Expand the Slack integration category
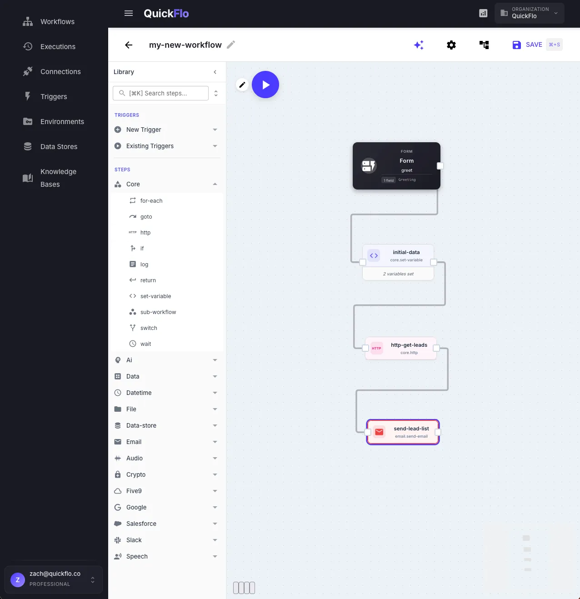 [x=134, y=540]
